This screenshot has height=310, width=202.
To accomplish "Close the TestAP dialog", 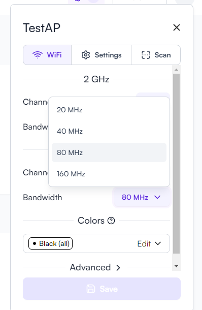I will click(x=177, y=27).
